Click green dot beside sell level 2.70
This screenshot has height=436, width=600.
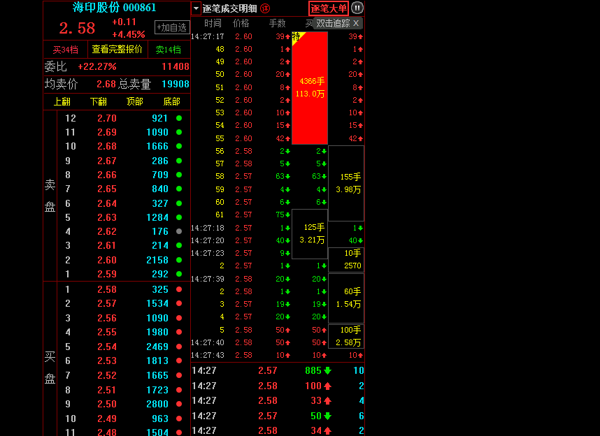[x=178, y=118]
